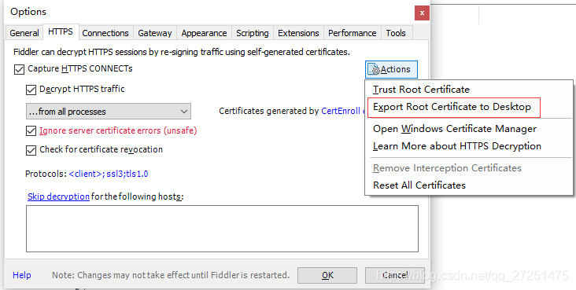Choose Trust Root Certificate menu item

point(469,90)
